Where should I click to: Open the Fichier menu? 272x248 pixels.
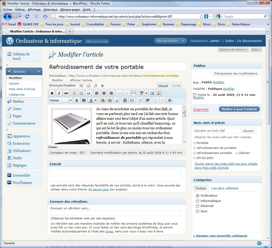click(8, 10)
